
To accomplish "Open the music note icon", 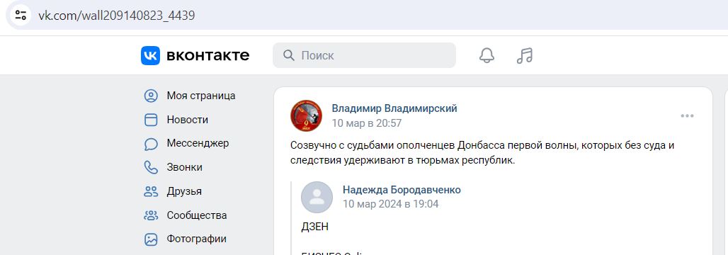I will point(525,56).
